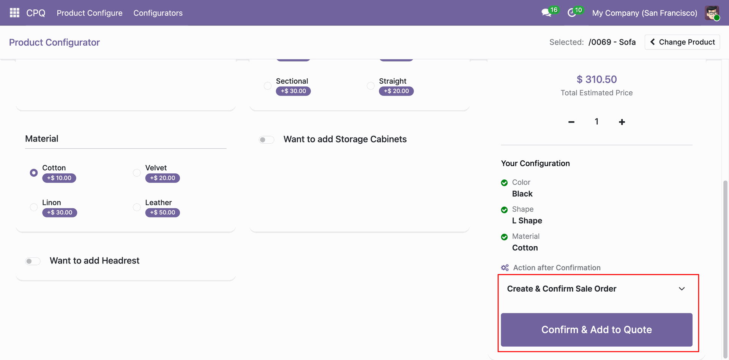Click the Your Configuration heading
Viewport: 729px width, 360px height.
pyautogui.click(x=535, y=163)
